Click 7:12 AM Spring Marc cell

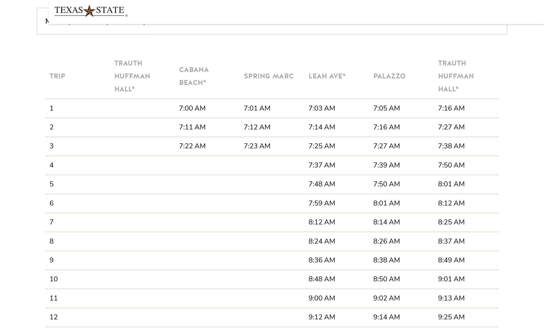point(257,127)
